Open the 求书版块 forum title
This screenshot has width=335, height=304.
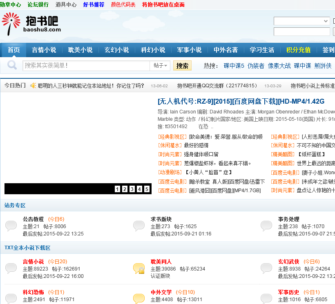[x=161, y=219]
